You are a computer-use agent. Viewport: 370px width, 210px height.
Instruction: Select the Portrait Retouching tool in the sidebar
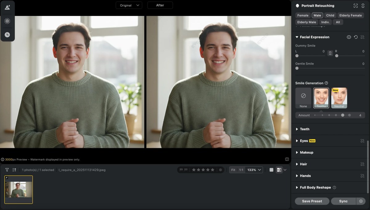(x=7, y=7)
